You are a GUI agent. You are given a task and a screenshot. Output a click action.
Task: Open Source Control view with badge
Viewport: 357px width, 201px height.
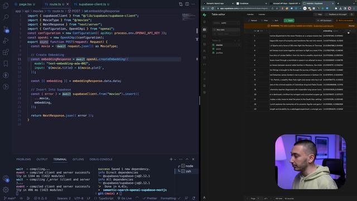coord(6,30)
